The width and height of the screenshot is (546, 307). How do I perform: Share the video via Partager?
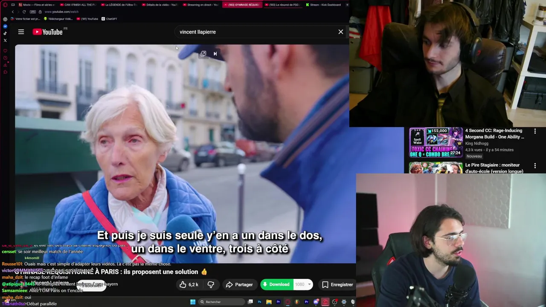[x=239, y=284]
